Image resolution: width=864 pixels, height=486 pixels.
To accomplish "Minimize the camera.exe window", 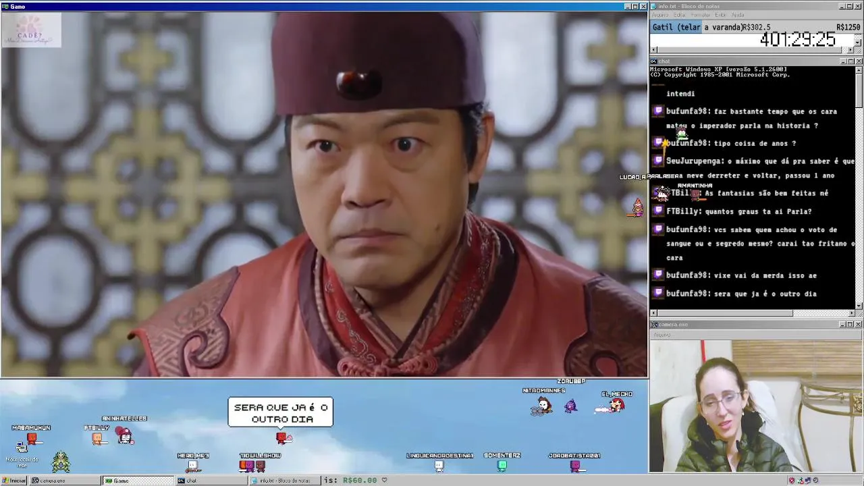I will pos(842,325).
